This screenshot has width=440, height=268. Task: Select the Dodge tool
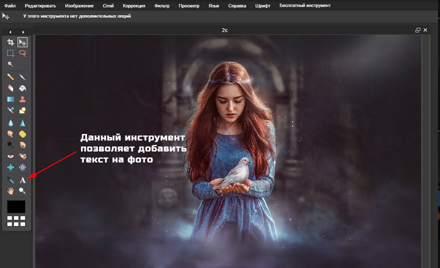[10, 145]
